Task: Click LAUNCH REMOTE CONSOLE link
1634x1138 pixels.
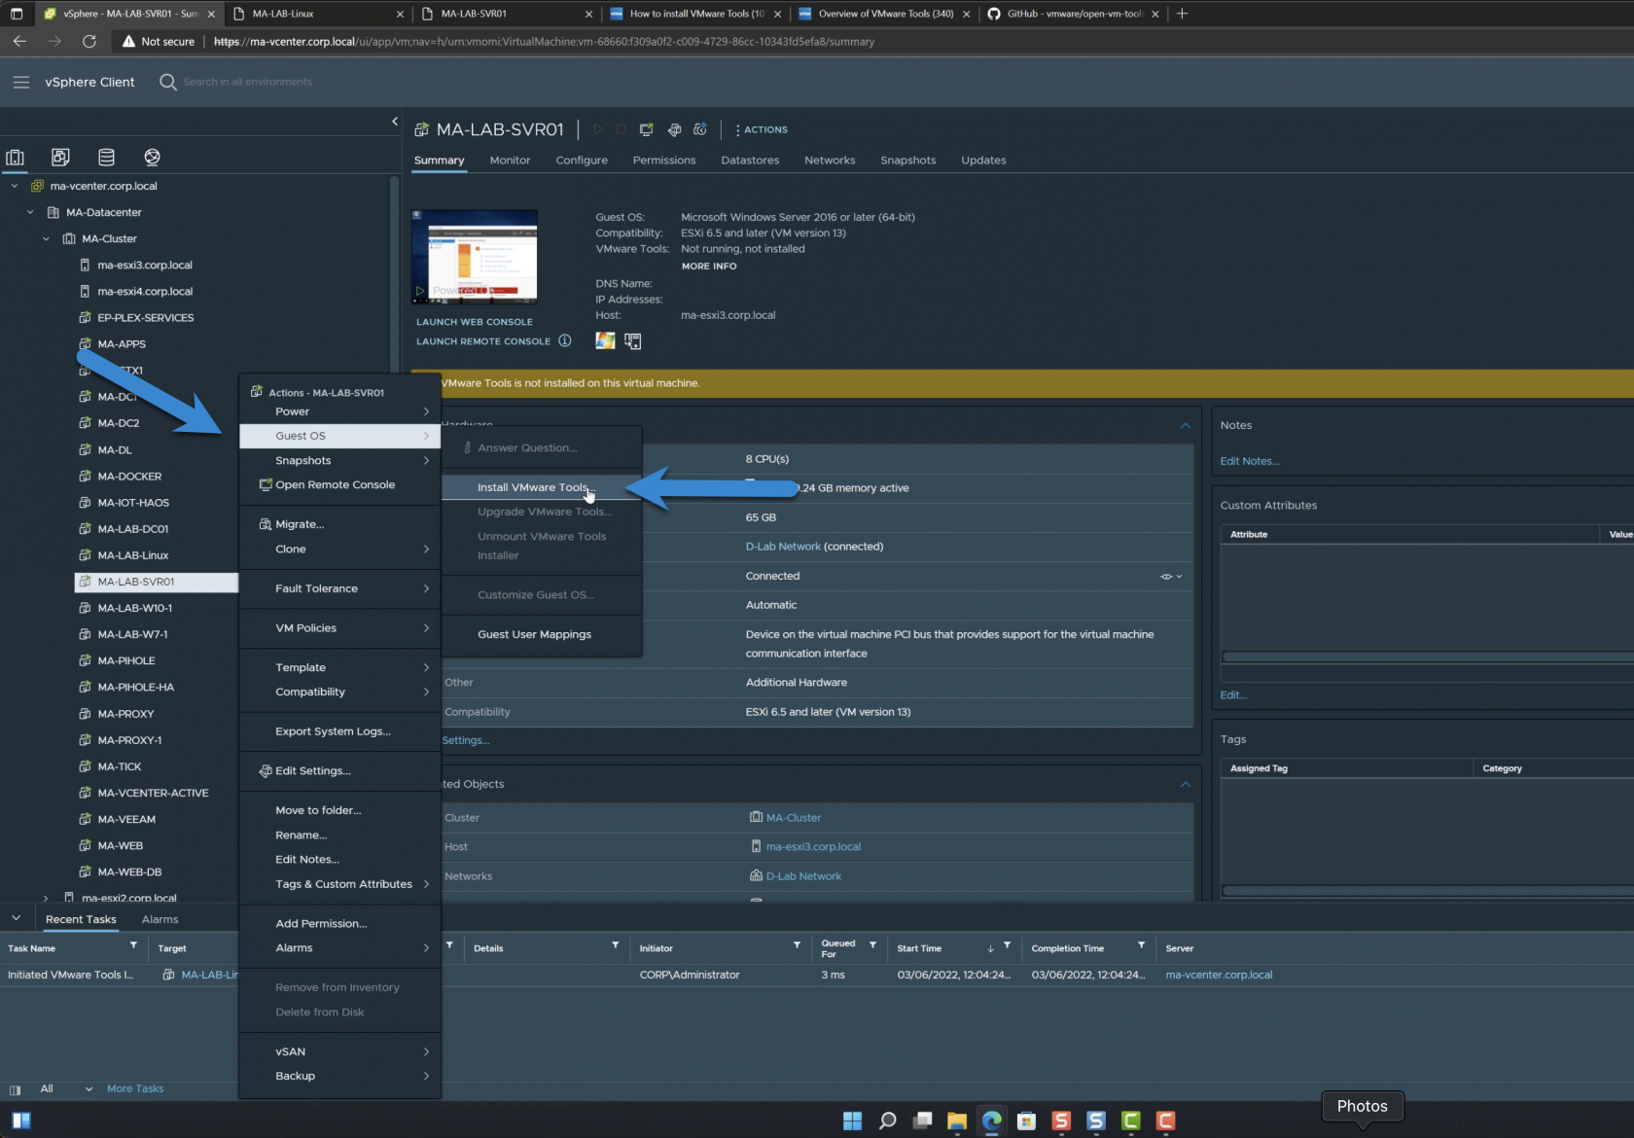Action: point(483,341)
